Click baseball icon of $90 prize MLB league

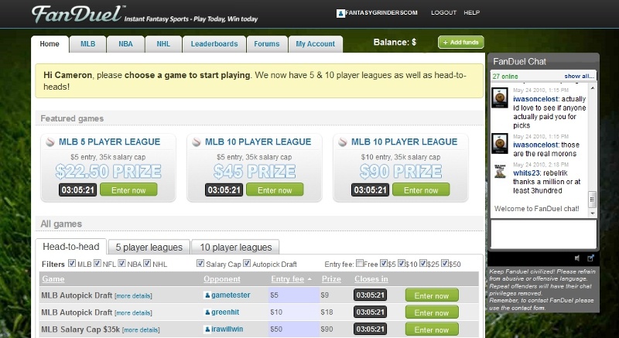pyautogui.click(x=343, y=142)
